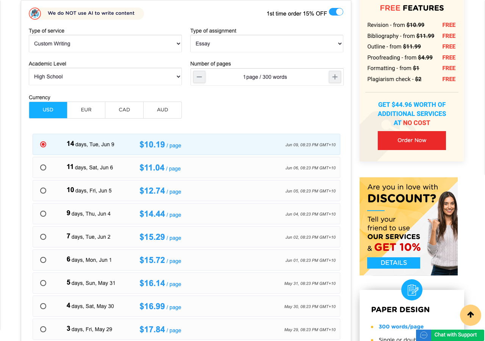Click the $16.99 / page price
This screenshot has width=485, height=341.
(x=160, y=306)
